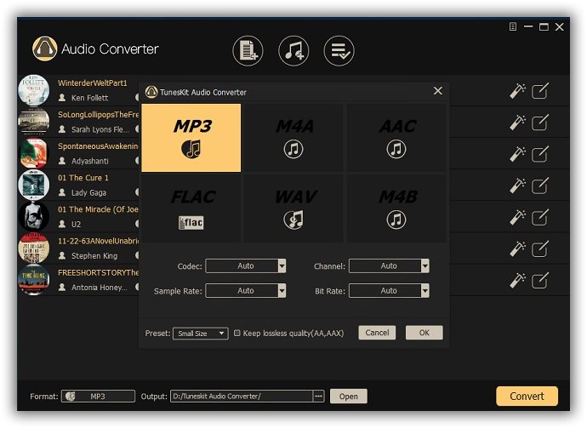Open the output folder
Viewport: 587px width, 428px height.
coord(349,397)
